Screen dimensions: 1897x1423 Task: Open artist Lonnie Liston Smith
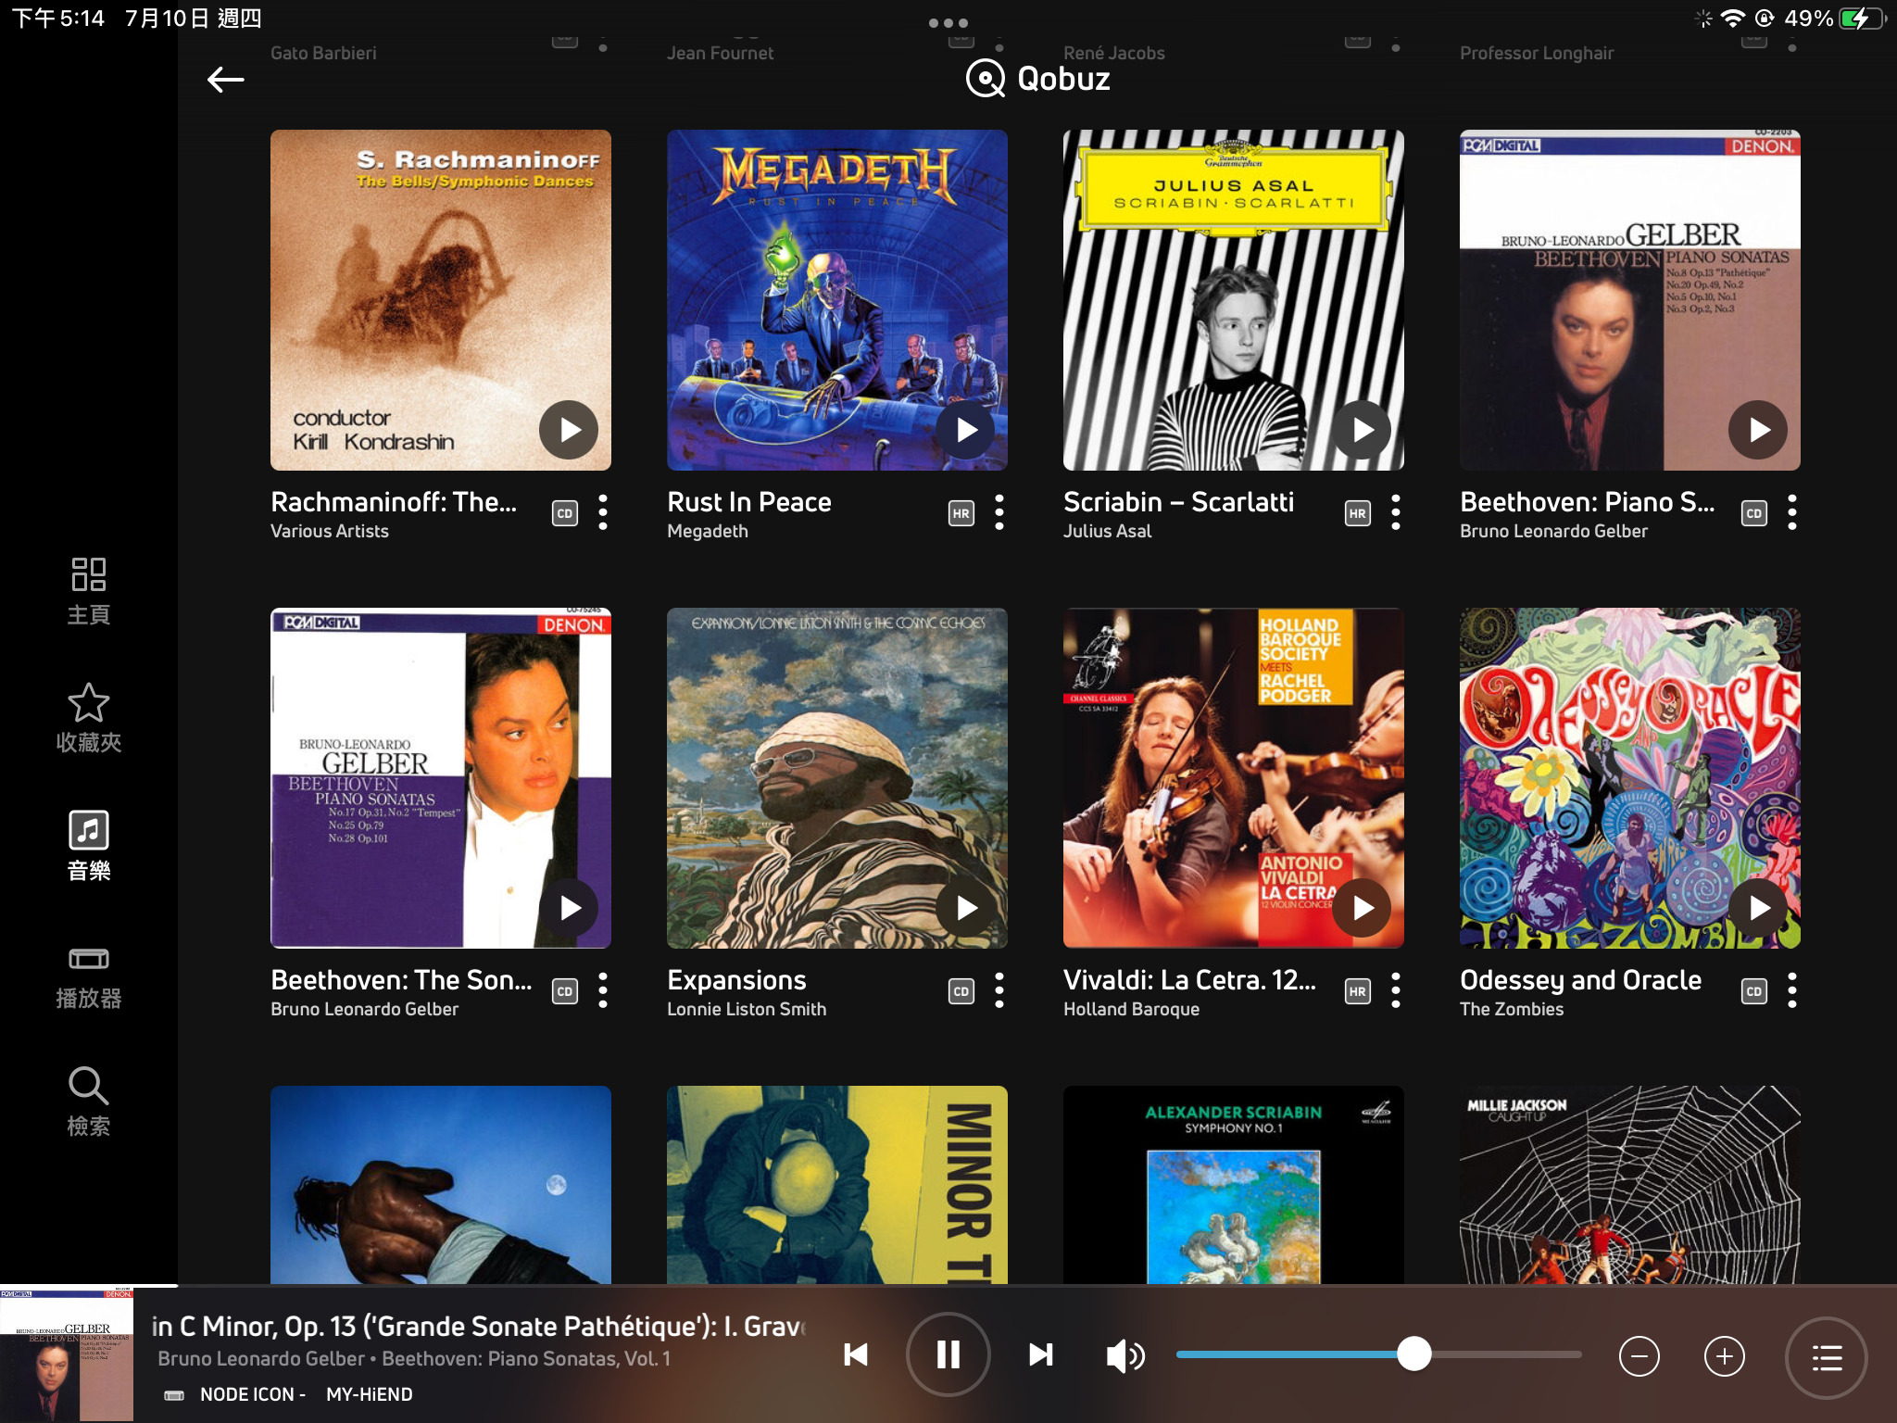747,1010
